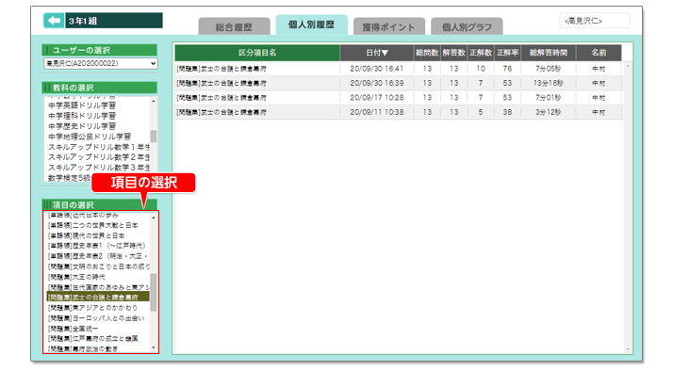Switch to the 獲得ポイント tab
The image size is (674, 371).
pyautogui.click(x=389, y=26)
